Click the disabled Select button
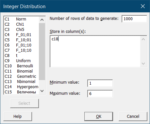The image size is (150, 124). (x=25, y=103)
